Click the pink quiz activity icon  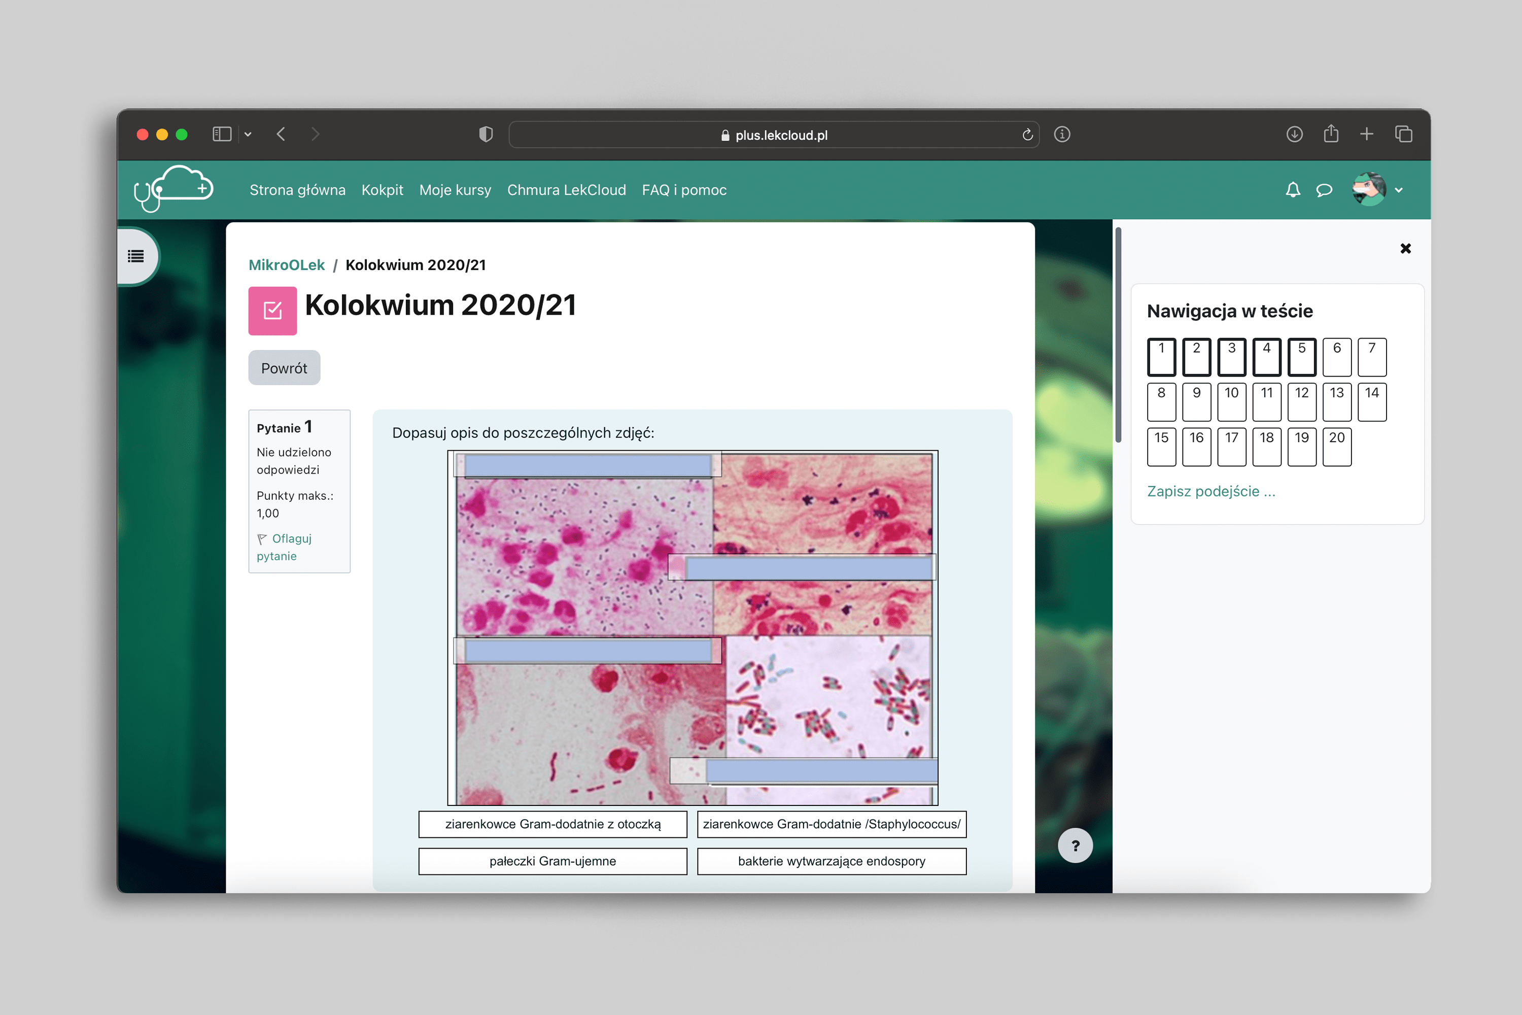coord(272,311)
